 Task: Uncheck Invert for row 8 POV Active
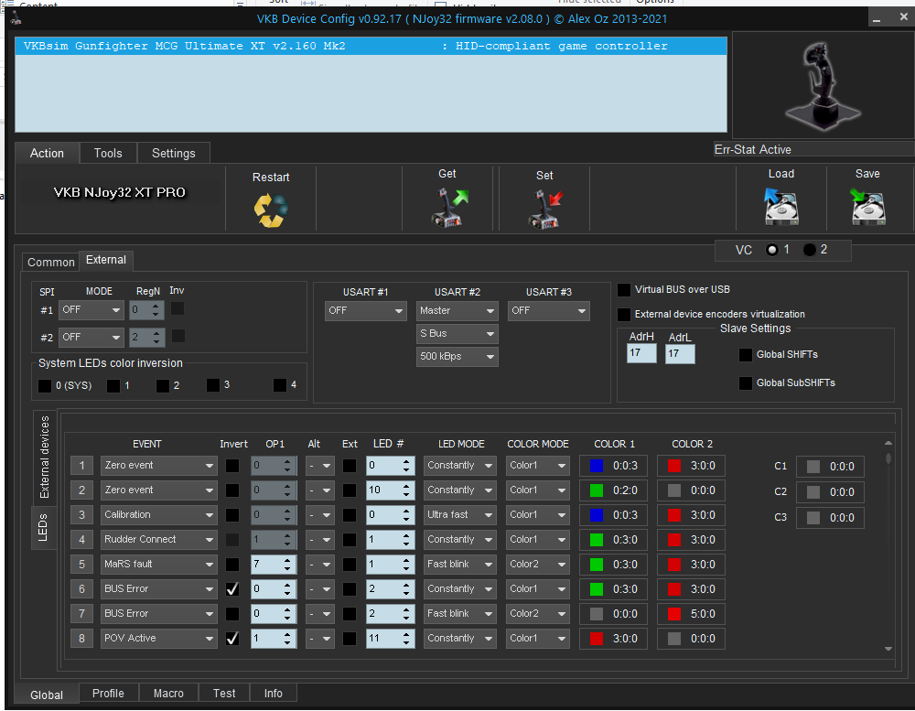232,638
